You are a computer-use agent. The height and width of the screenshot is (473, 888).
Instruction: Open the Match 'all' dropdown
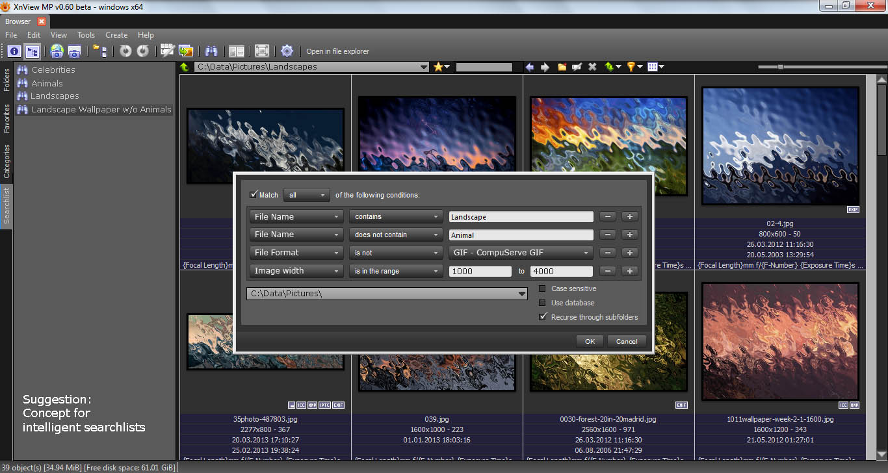[307, 195]
